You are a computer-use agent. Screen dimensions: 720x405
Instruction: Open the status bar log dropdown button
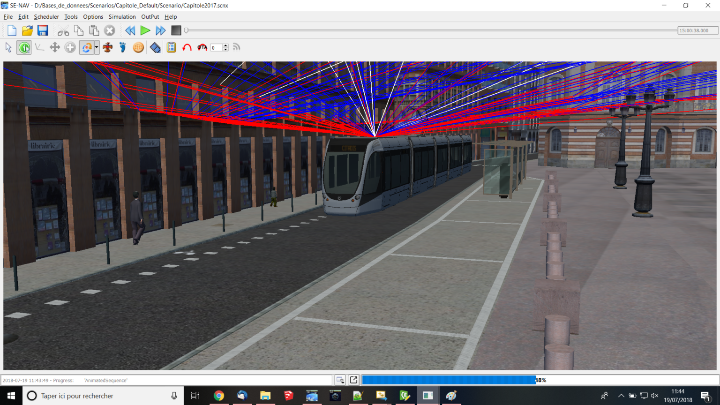pos(340,380)
